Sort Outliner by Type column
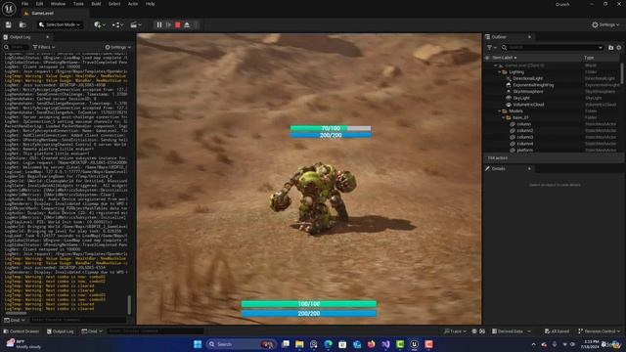This screenshot has width=626, height=352. 589,58
